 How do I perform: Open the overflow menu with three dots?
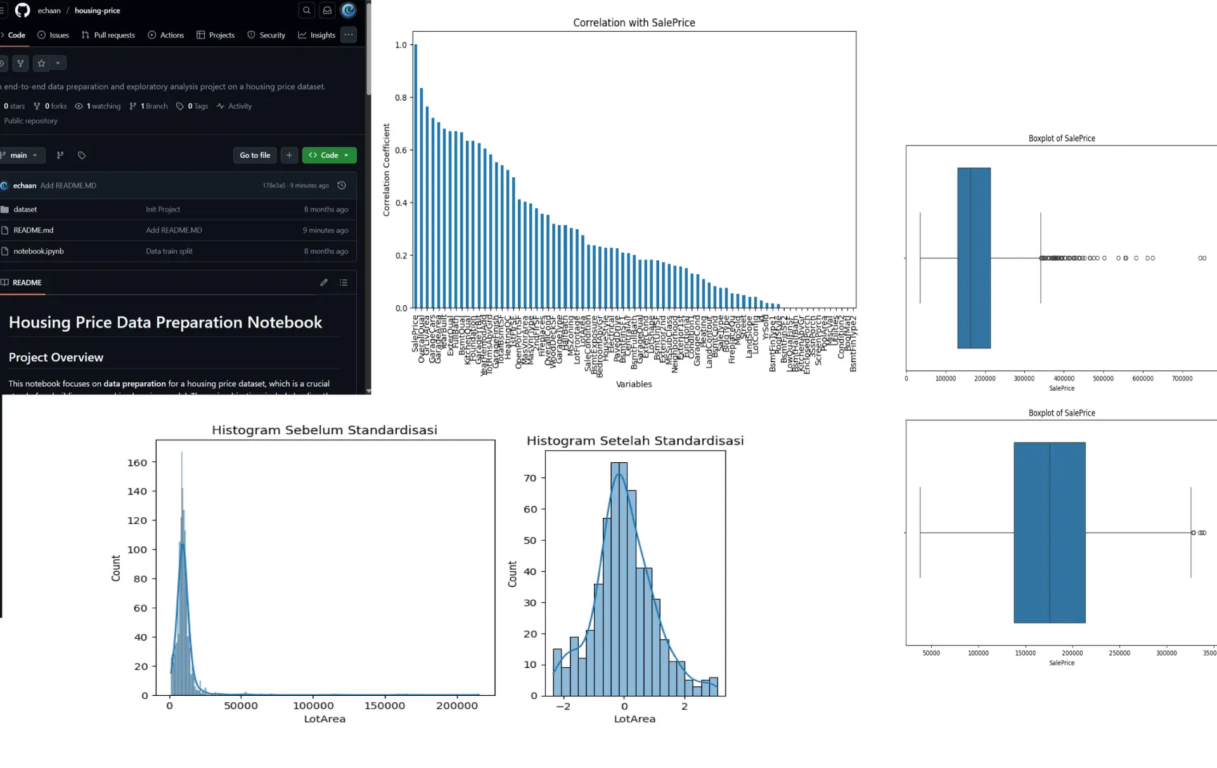(349, 35)
